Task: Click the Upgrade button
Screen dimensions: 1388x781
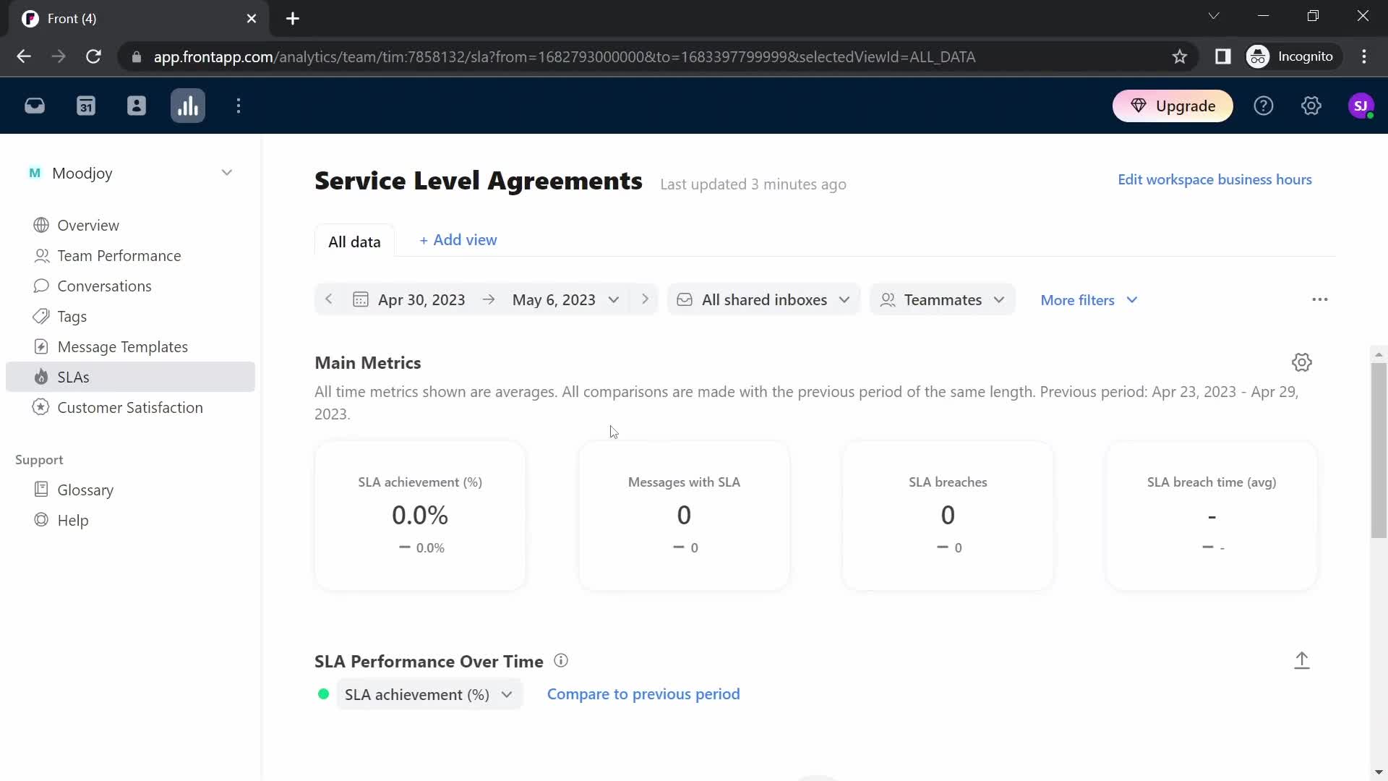Action: 1173,106
